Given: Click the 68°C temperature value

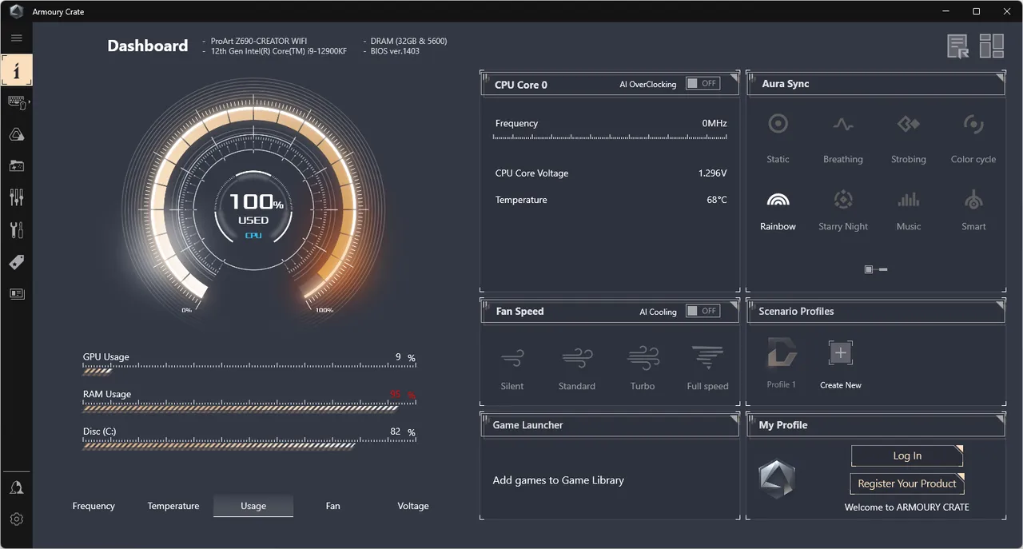Looking at the screenshot, I should click(x=717, y=200).
